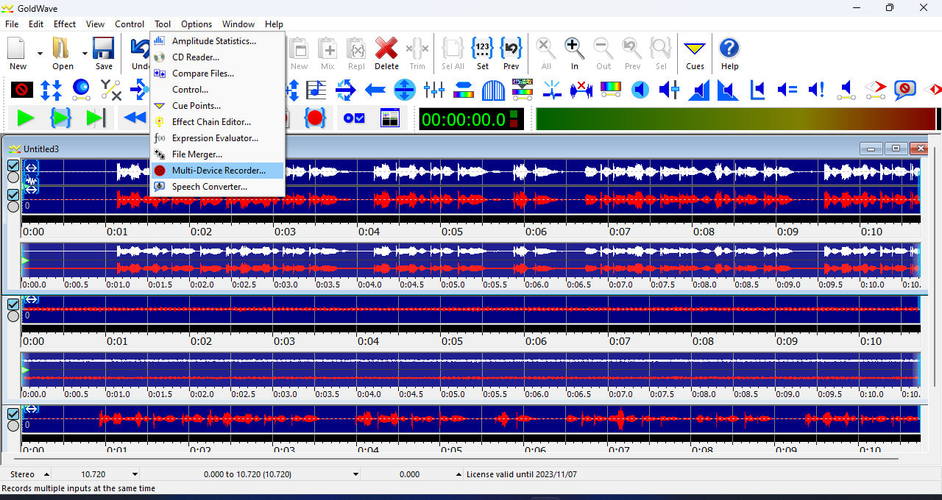Viewport: 942px width, 500px height.
Task: Click the blue Rewind button
Action: pos(134,118)
